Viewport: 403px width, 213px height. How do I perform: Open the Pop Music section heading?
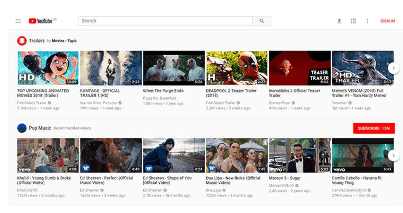(40, 128)
